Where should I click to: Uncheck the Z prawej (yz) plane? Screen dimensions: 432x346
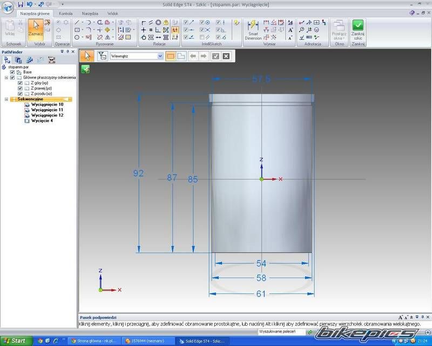point(20,88)
